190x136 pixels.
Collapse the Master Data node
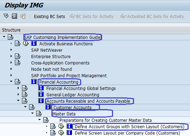pos(33,113)
